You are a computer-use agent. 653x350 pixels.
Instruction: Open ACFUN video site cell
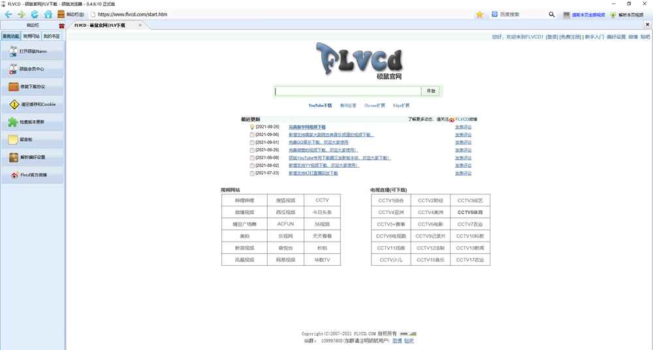pos(286,224)
